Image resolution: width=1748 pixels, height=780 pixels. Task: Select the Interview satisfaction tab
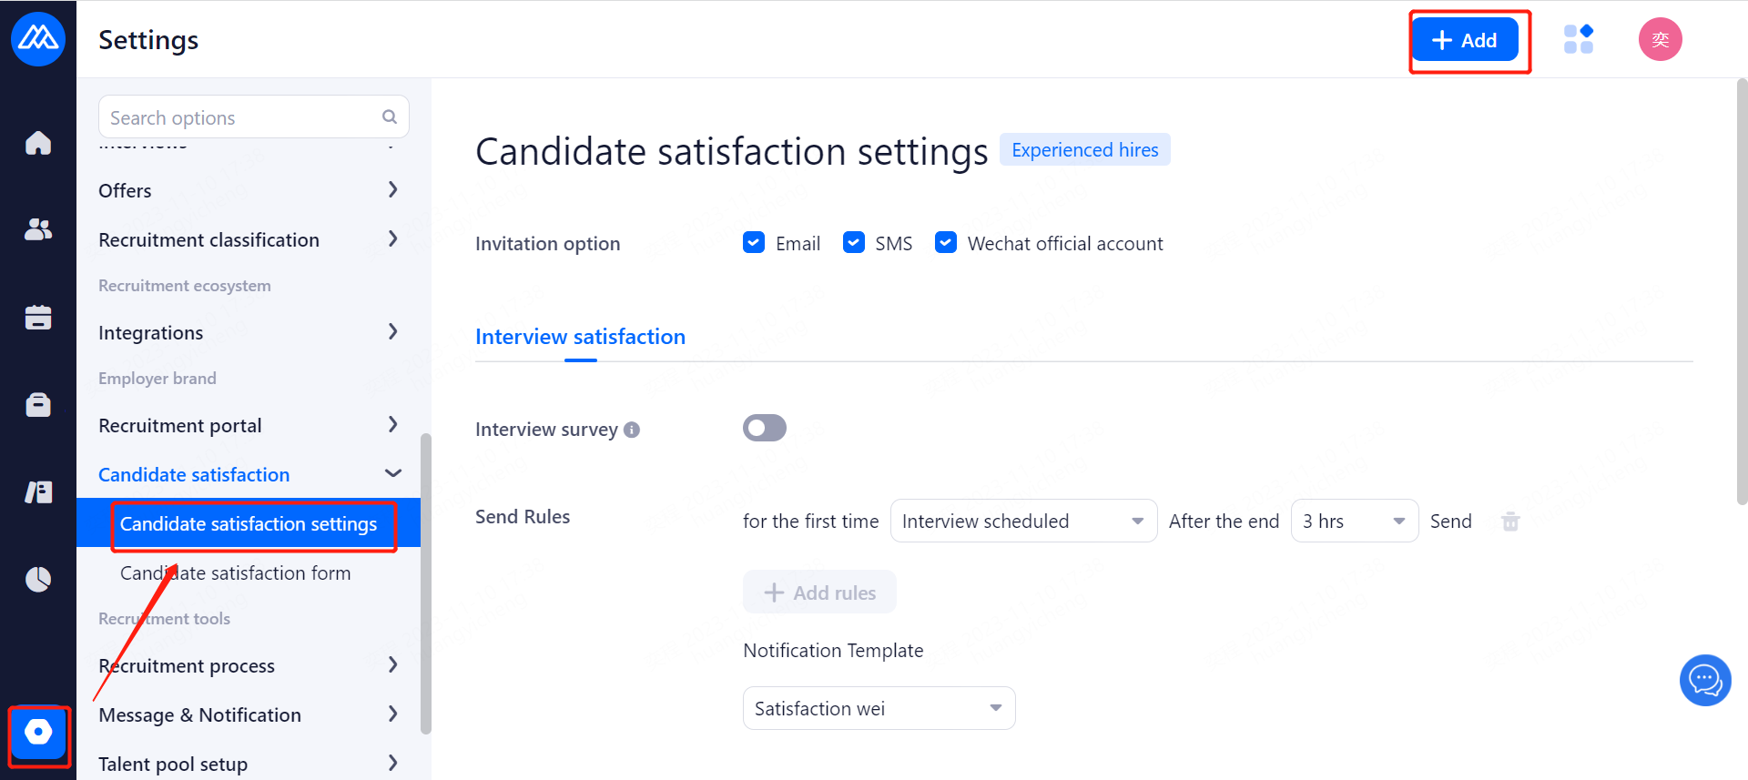point(580,337)
